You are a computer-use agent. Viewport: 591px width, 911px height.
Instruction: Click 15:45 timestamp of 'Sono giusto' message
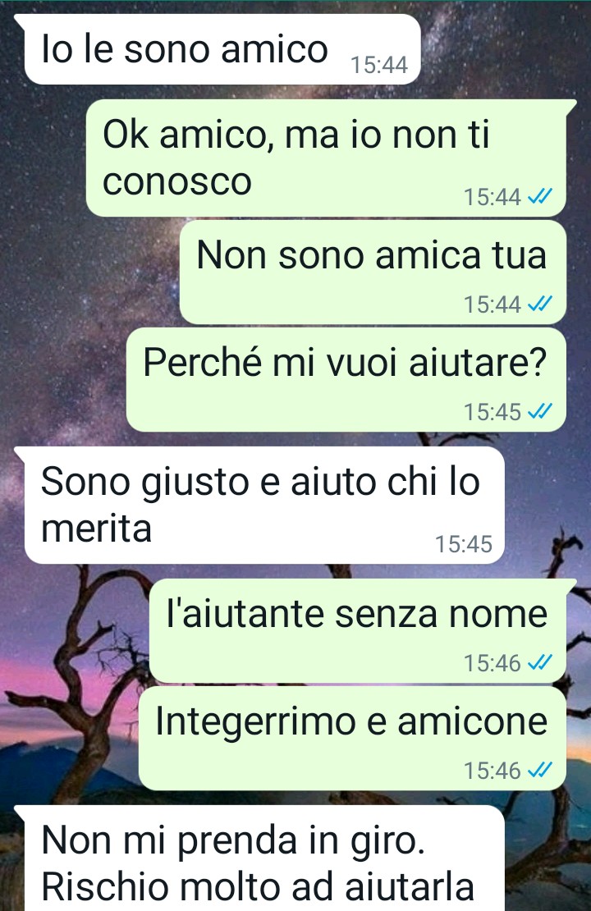pyautogui.click(x=464, y=544)
